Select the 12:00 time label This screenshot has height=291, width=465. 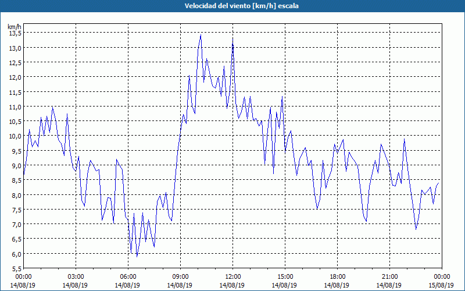pos(233,277)
